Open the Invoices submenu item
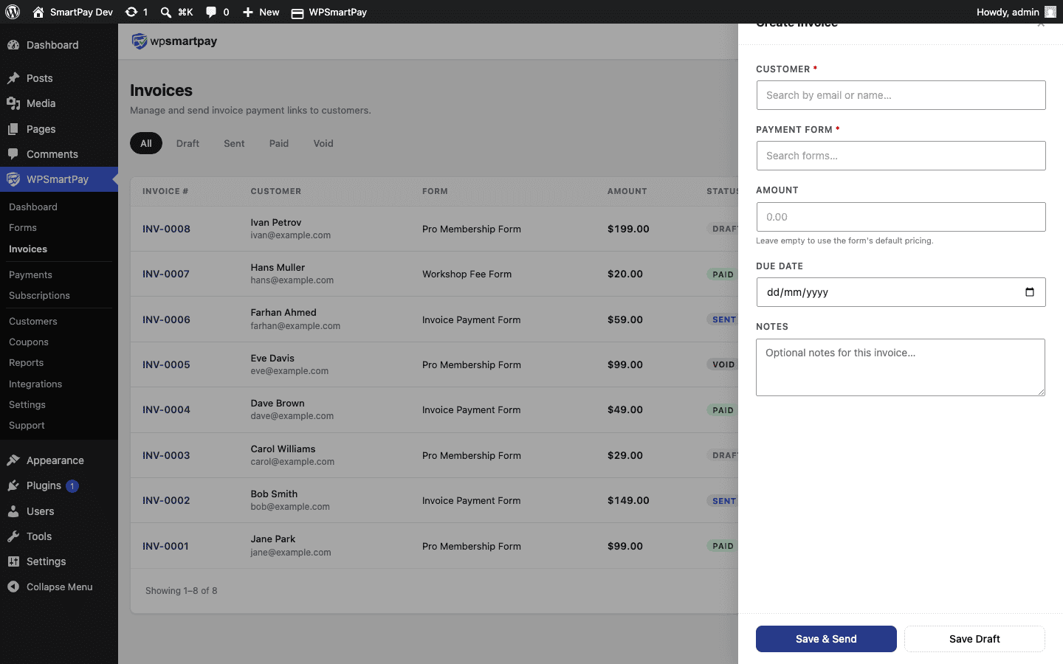 tap(28, 249)
